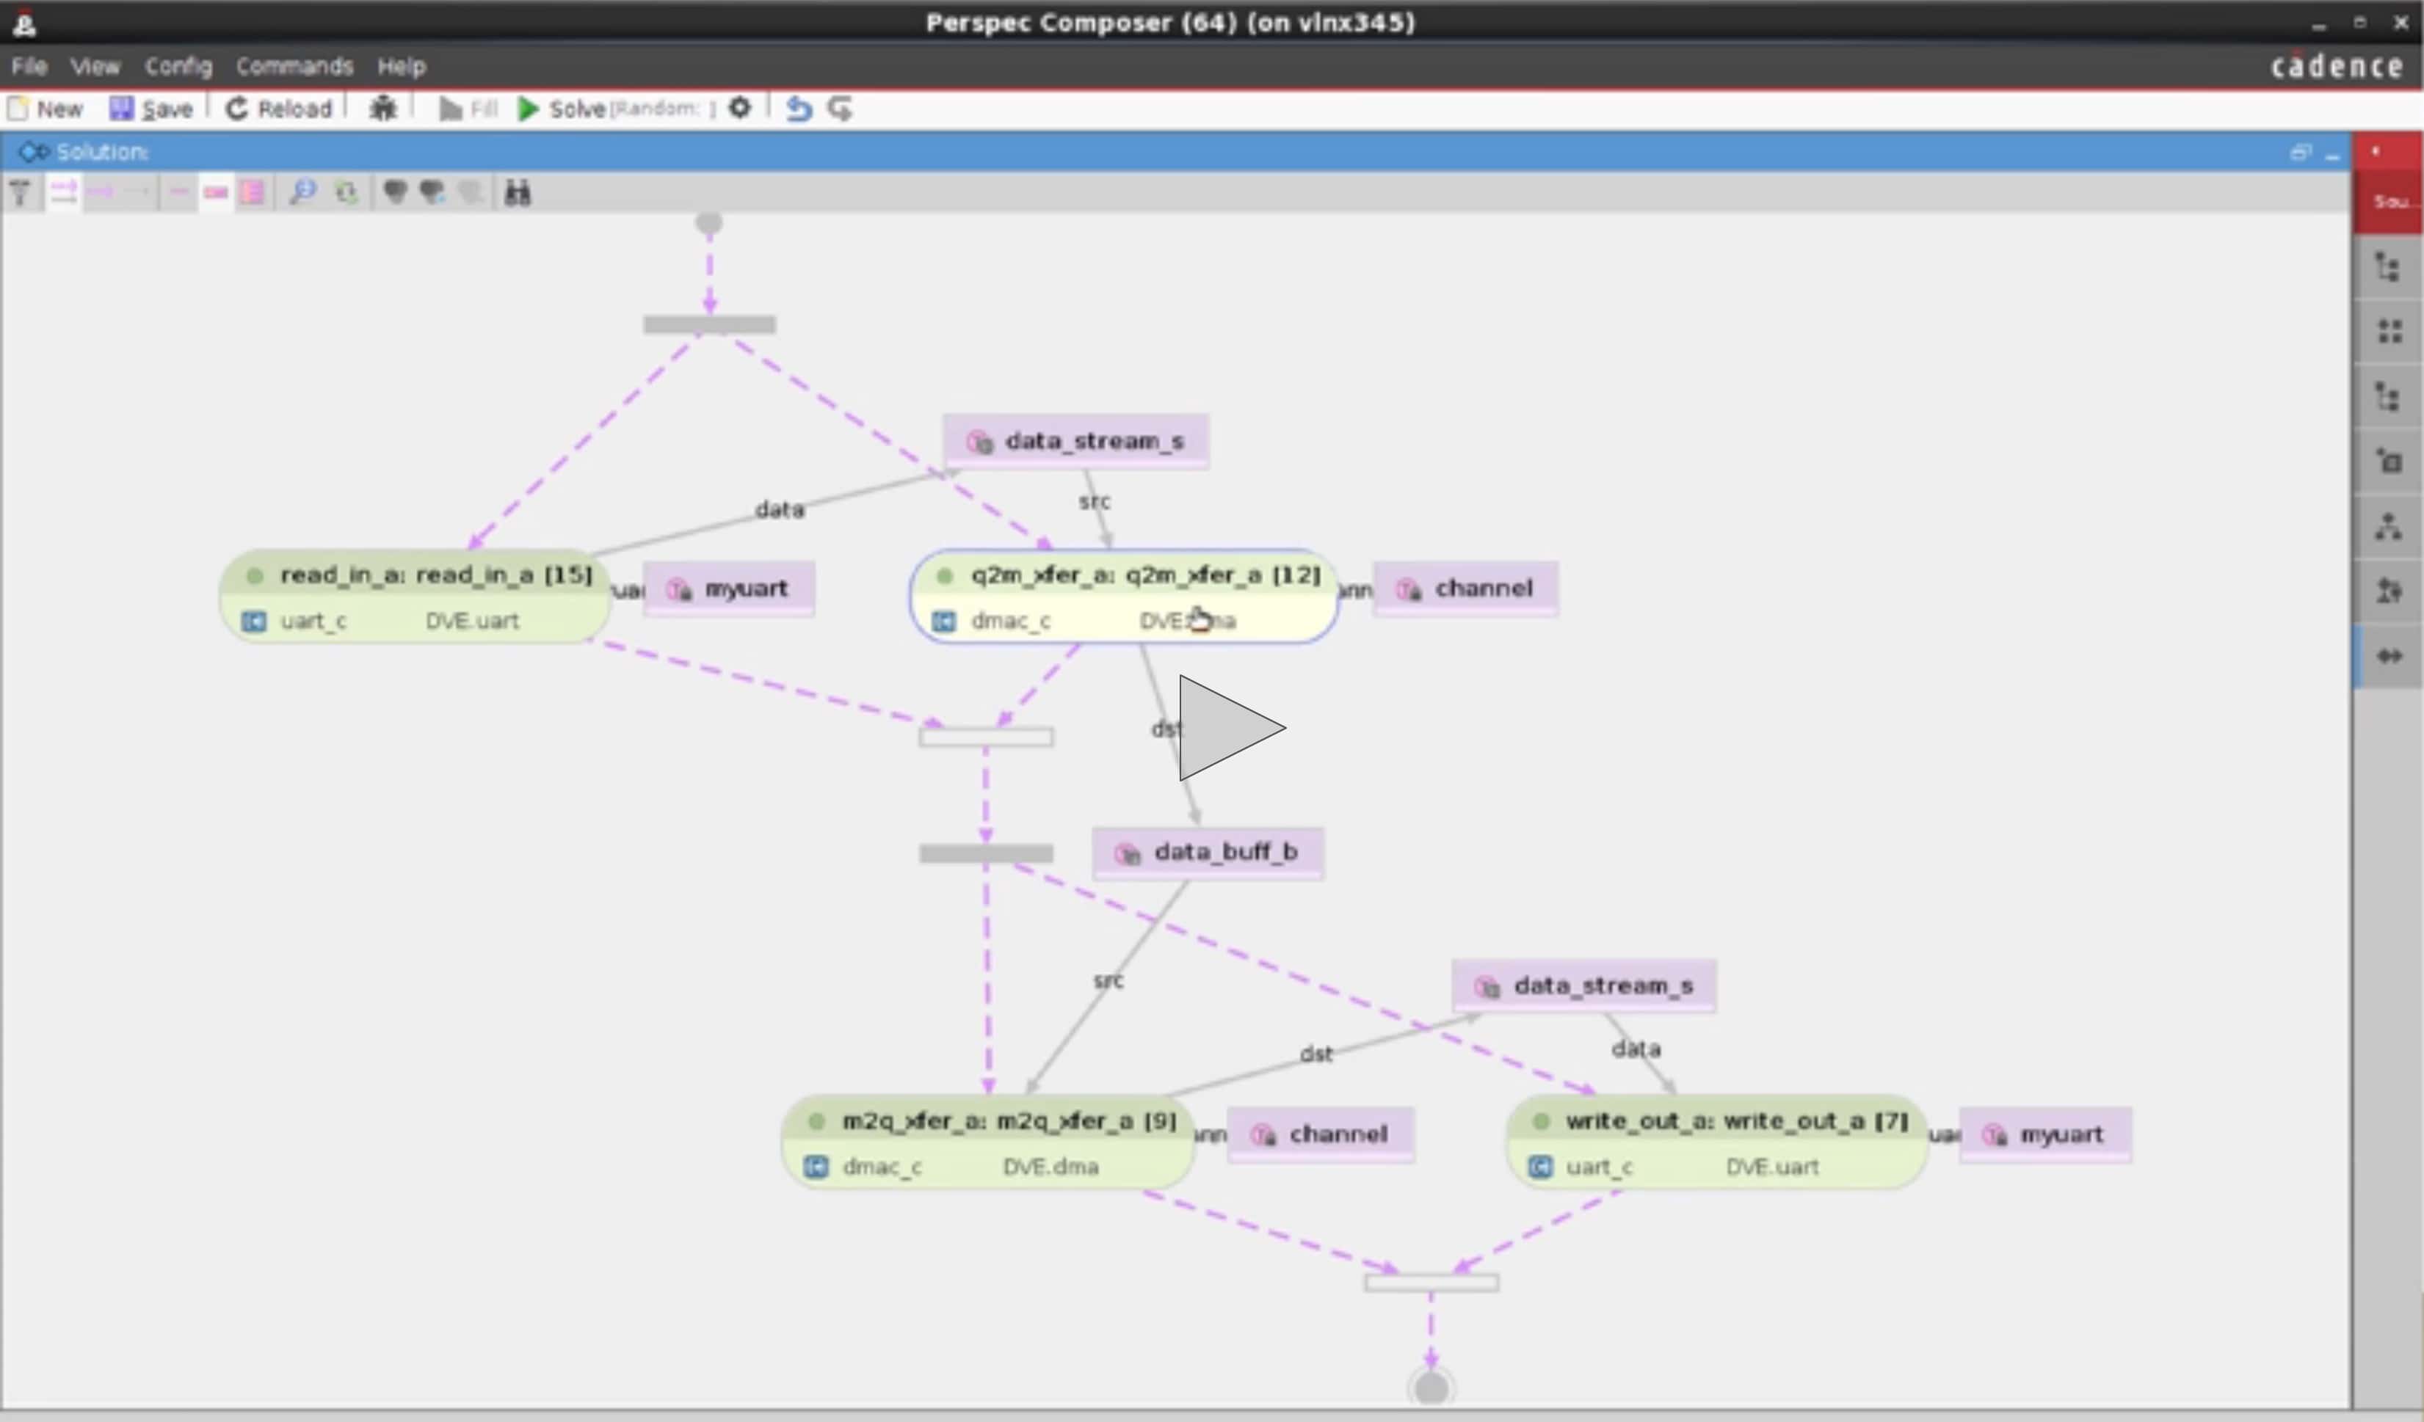
Task: Click the redo arrow icon
Action: 840,109
